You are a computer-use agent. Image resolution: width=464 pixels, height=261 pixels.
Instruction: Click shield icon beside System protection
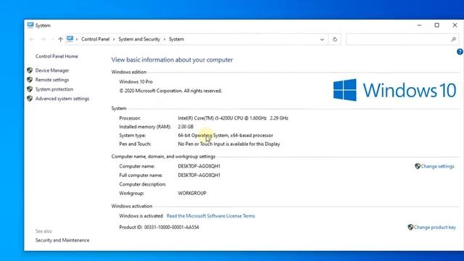(x=30, y=89)
